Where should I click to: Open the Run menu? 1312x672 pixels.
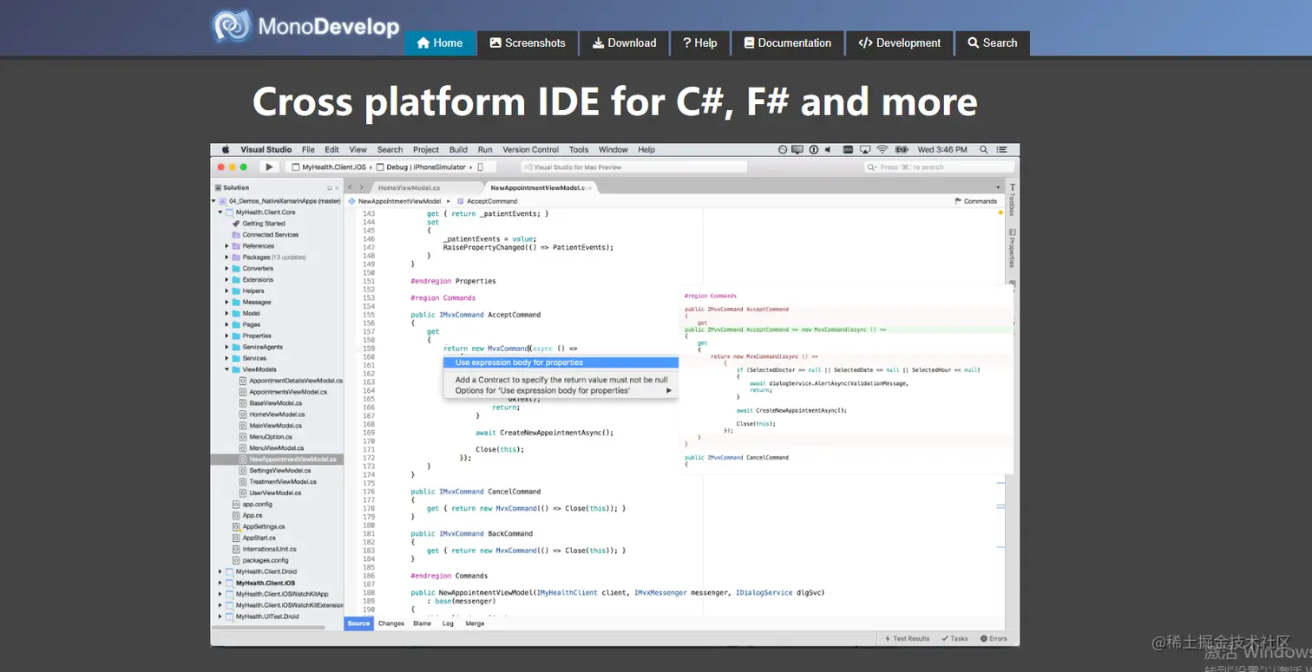[485, 149]
